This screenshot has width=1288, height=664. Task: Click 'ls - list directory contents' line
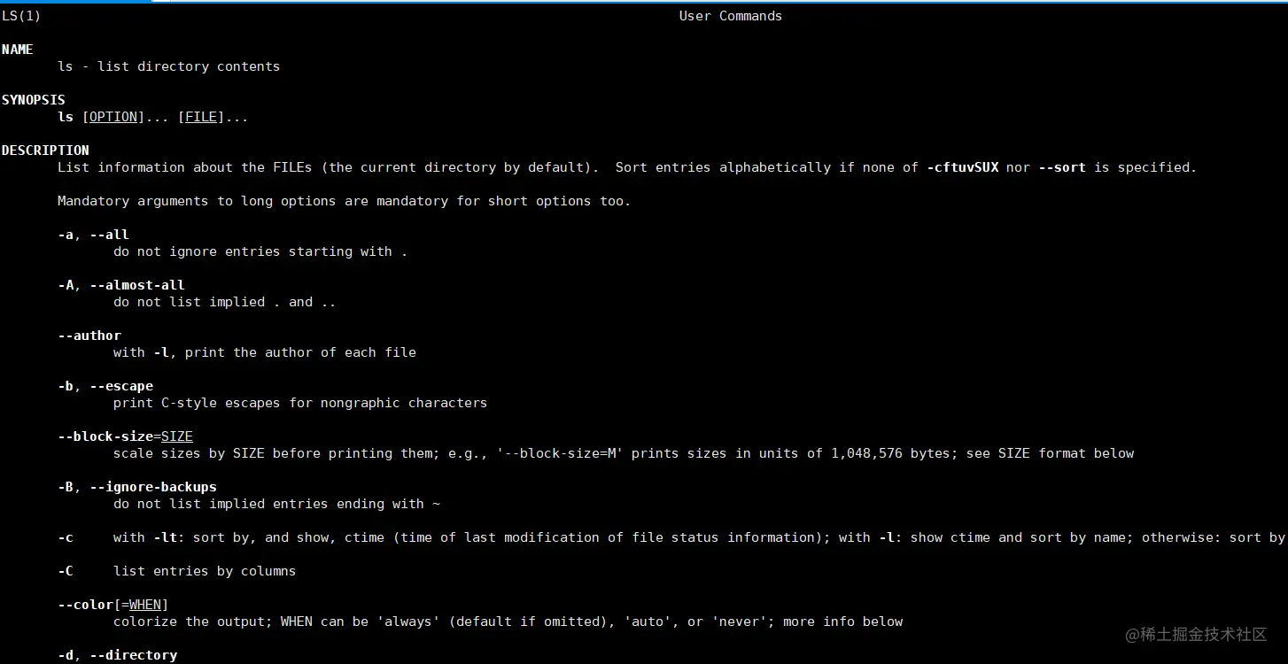coord(169,66)
